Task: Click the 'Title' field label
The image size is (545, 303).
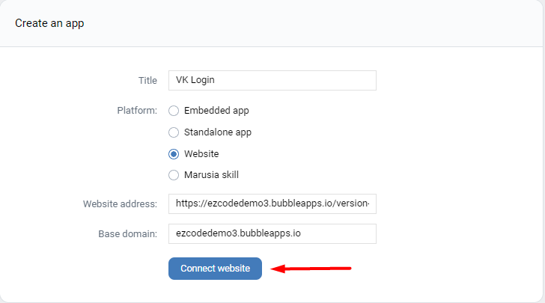Action: coord(147,80)
